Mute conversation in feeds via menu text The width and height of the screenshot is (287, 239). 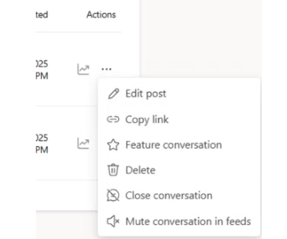coord(188,221)
